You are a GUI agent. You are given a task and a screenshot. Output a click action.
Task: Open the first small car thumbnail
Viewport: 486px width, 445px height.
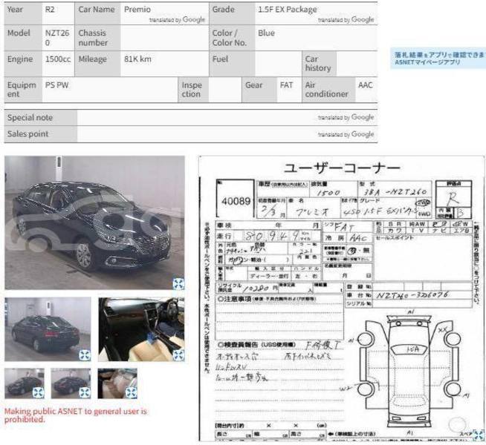tap(25, 383)
